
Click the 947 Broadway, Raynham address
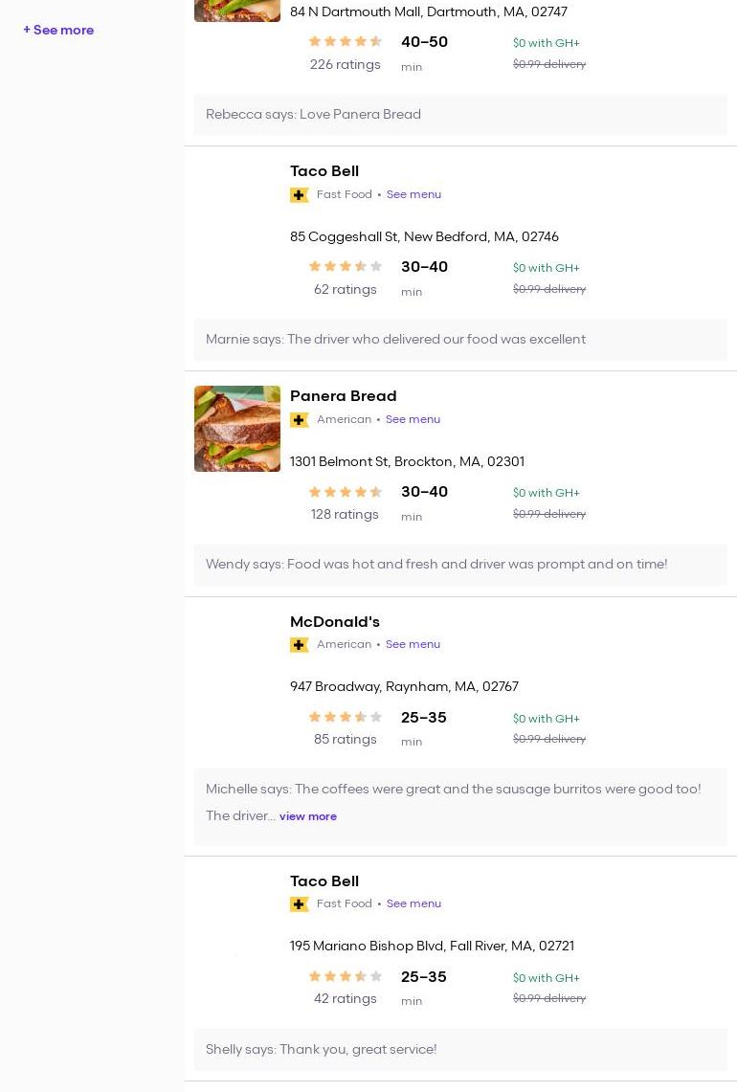pos(404,686)
